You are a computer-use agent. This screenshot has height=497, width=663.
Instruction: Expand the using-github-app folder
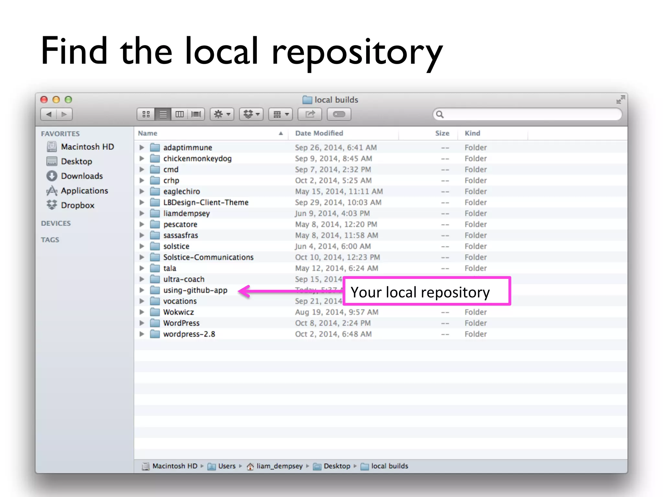coord(142,290)
